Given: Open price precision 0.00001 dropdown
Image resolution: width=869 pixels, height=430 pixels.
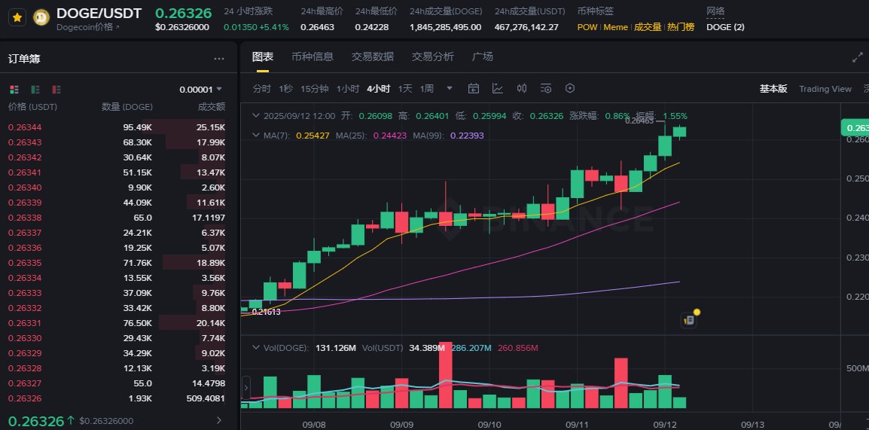Looking at the screenshot, I should coord(200,89).
